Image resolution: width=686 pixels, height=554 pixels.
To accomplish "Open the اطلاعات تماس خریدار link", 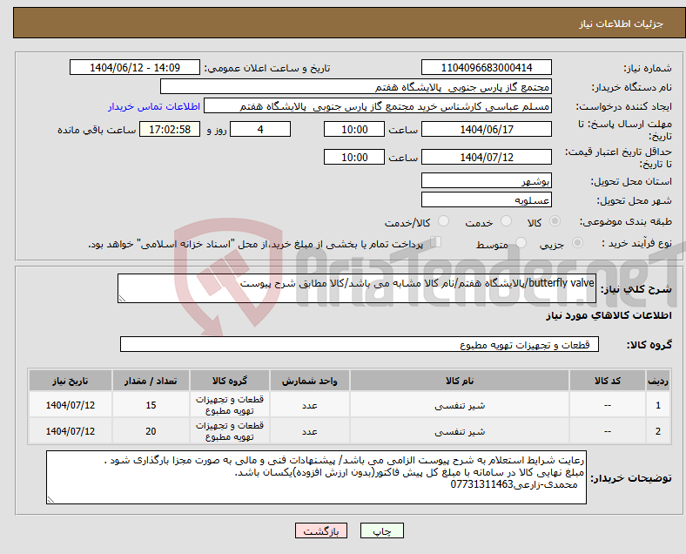I will click(x=154, y=106).
